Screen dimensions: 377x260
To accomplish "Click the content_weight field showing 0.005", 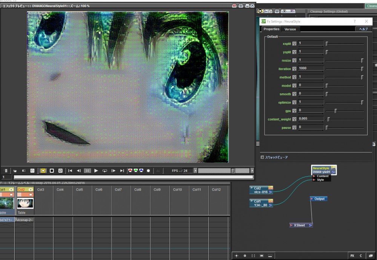I will coord(311,119).
